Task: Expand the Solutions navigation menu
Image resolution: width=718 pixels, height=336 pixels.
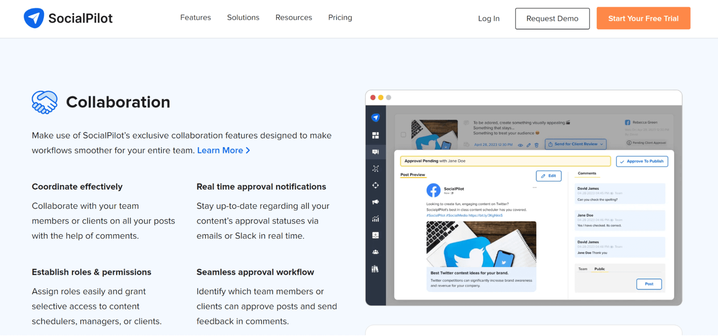Action: point(243,17)
